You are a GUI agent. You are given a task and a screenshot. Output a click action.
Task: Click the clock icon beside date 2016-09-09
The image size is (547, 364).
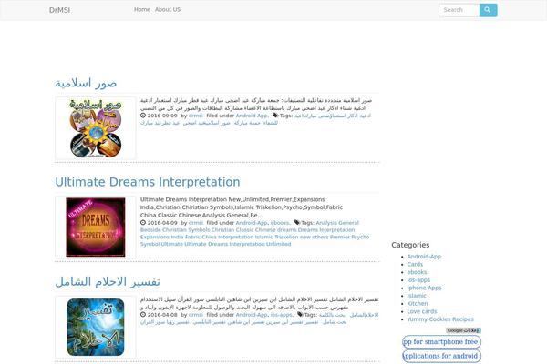(x=143, y=116)
